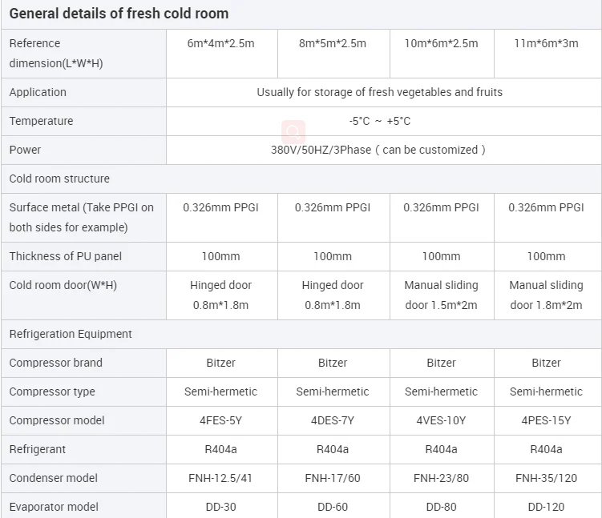This screenshot has height=518, width=602.
Task: Select the 11m*6m*3m dimension cell
Action: [546, 43]
